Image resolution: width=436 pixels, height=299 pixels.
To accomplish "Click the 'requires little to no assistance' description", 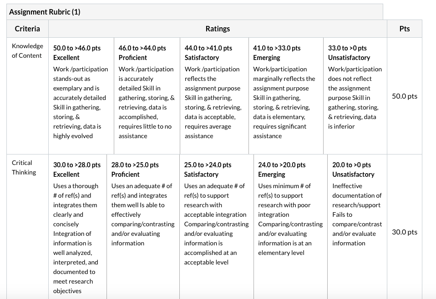I will [145, 131].
